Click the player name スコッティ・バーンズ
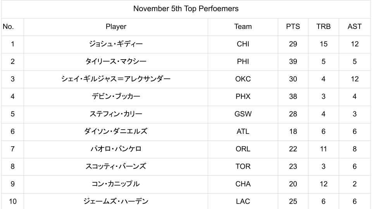 (116, 166)
